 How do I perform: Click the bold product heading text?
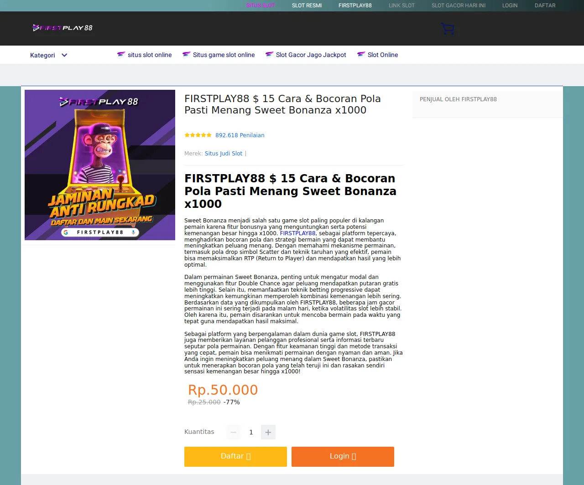click(290, 191)
